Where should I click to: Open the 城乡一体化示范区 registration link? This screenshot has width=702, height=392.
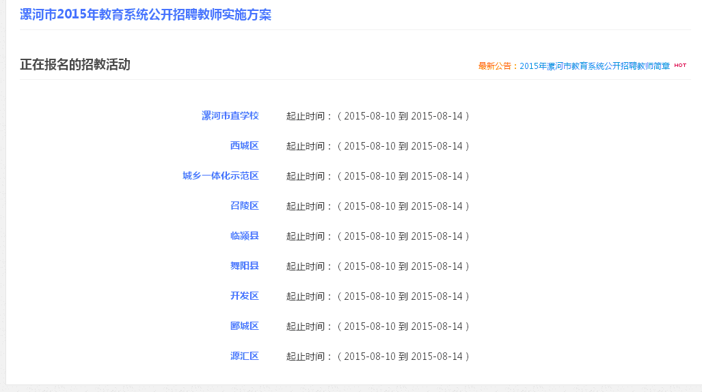point(221,176)
